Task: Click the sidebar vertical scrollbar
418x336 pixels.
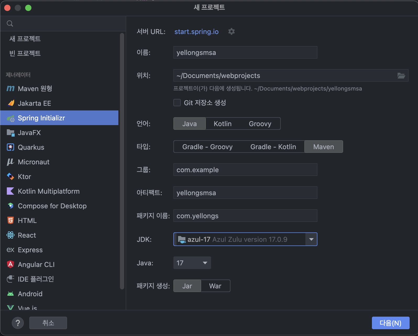Action: 122,161
